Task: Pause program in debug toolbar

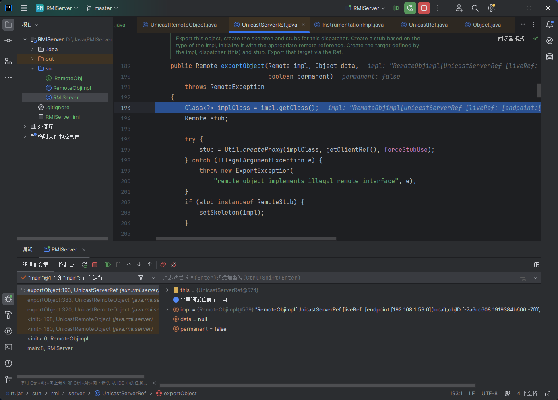Action: pos(118,265)
